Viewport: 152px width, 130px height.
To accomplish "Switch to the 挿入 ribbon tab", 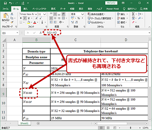I will 26,9.
